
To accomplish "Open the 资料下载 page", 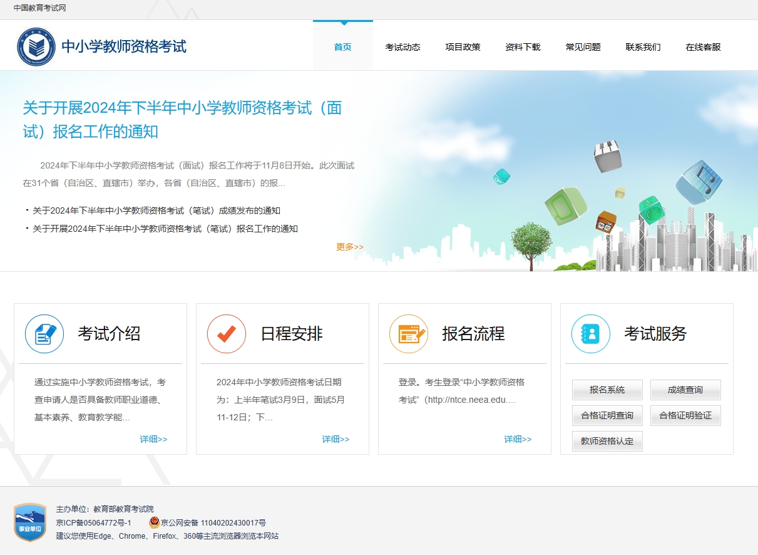I will 522,46.
